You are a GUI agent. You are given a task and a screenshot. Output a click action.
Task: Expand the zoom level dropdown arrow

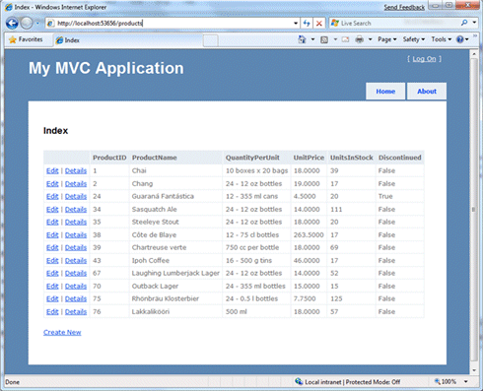[466, 381]
